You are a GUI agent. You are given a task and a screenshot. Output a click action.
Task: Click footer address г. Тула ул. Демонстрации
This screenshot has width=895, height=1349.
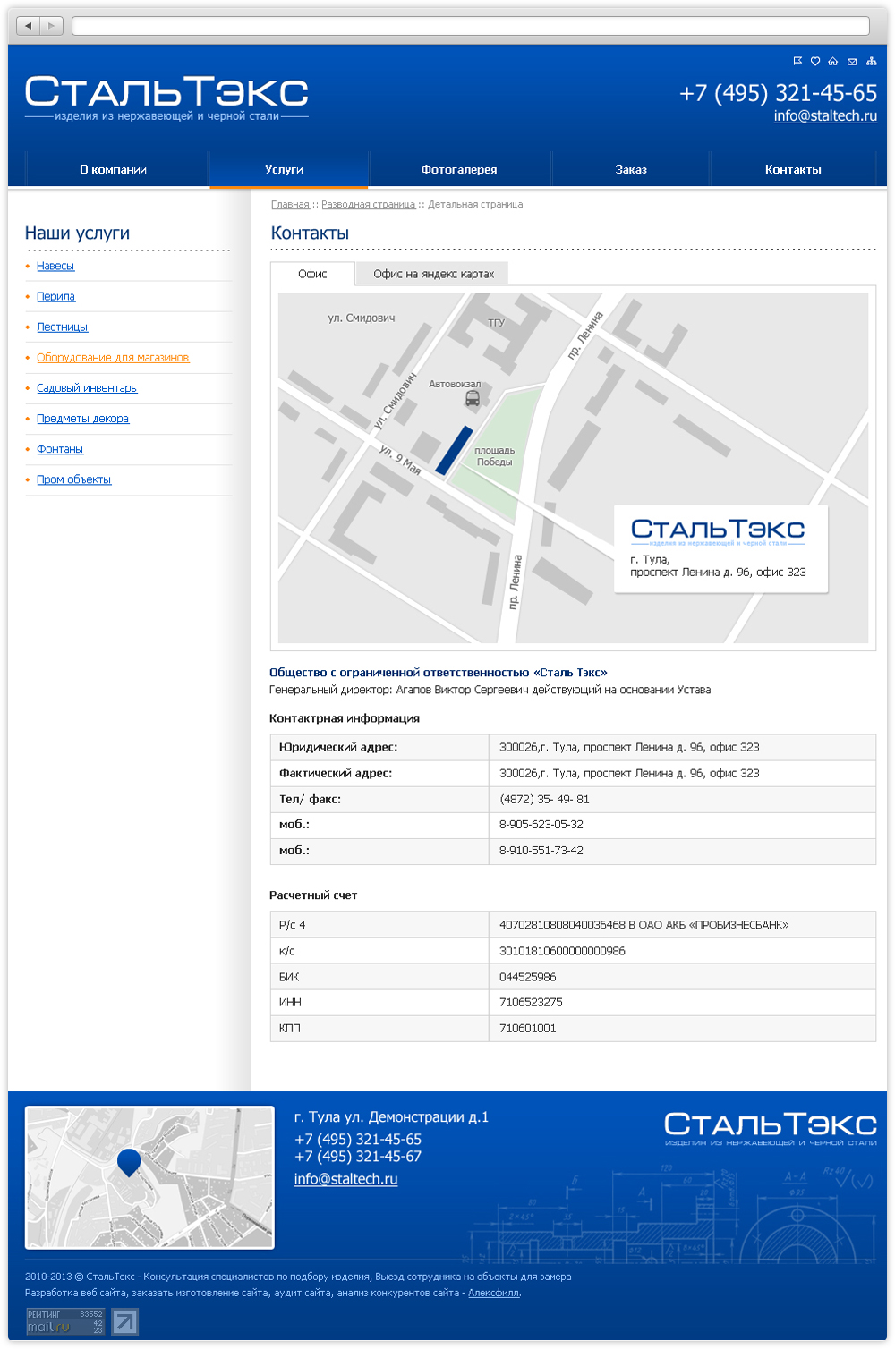pyautogui.click(x=391, y=1117)
